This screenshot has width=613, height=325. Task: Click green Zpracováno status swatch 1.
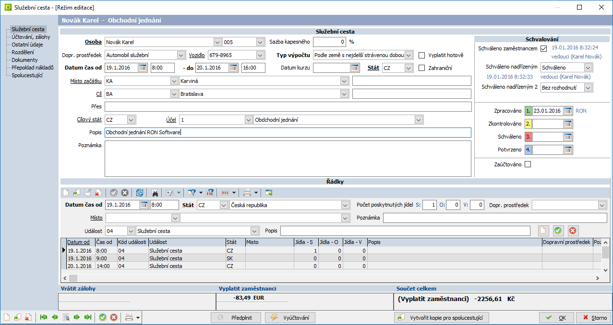[x=528, y=111]
